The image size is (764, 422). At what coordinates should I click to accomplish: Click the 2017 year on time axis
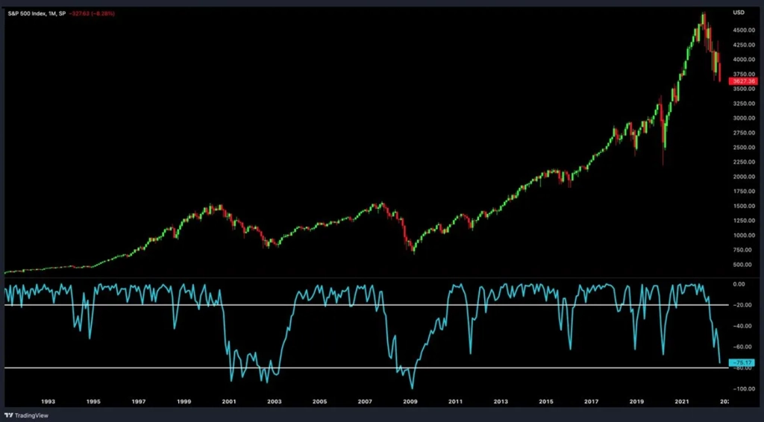592,402
